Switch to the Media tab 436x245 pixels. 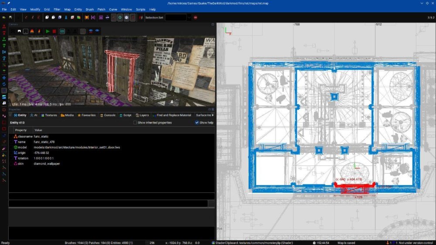[67, 115]
